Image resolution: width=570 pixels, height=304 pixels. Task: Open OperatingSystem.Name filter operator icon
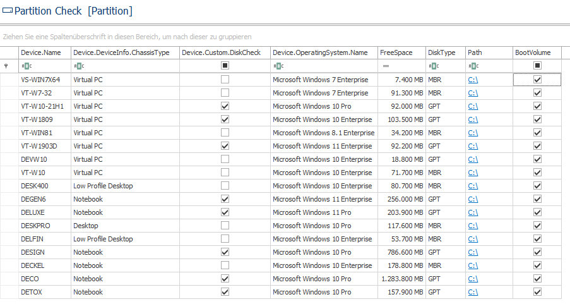278,66
